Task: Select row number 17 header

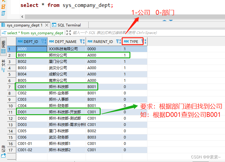Action: pos(11,150)
